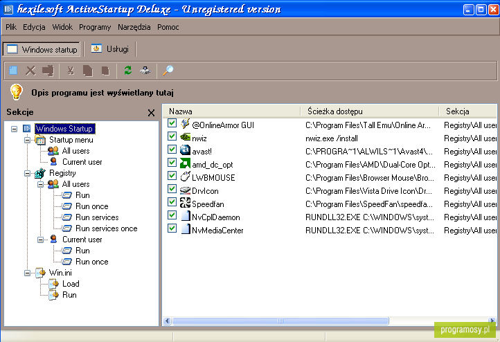The image size is (500, 342).
Task: Click the New item toolbar icon
Action: tap(13, 71)
